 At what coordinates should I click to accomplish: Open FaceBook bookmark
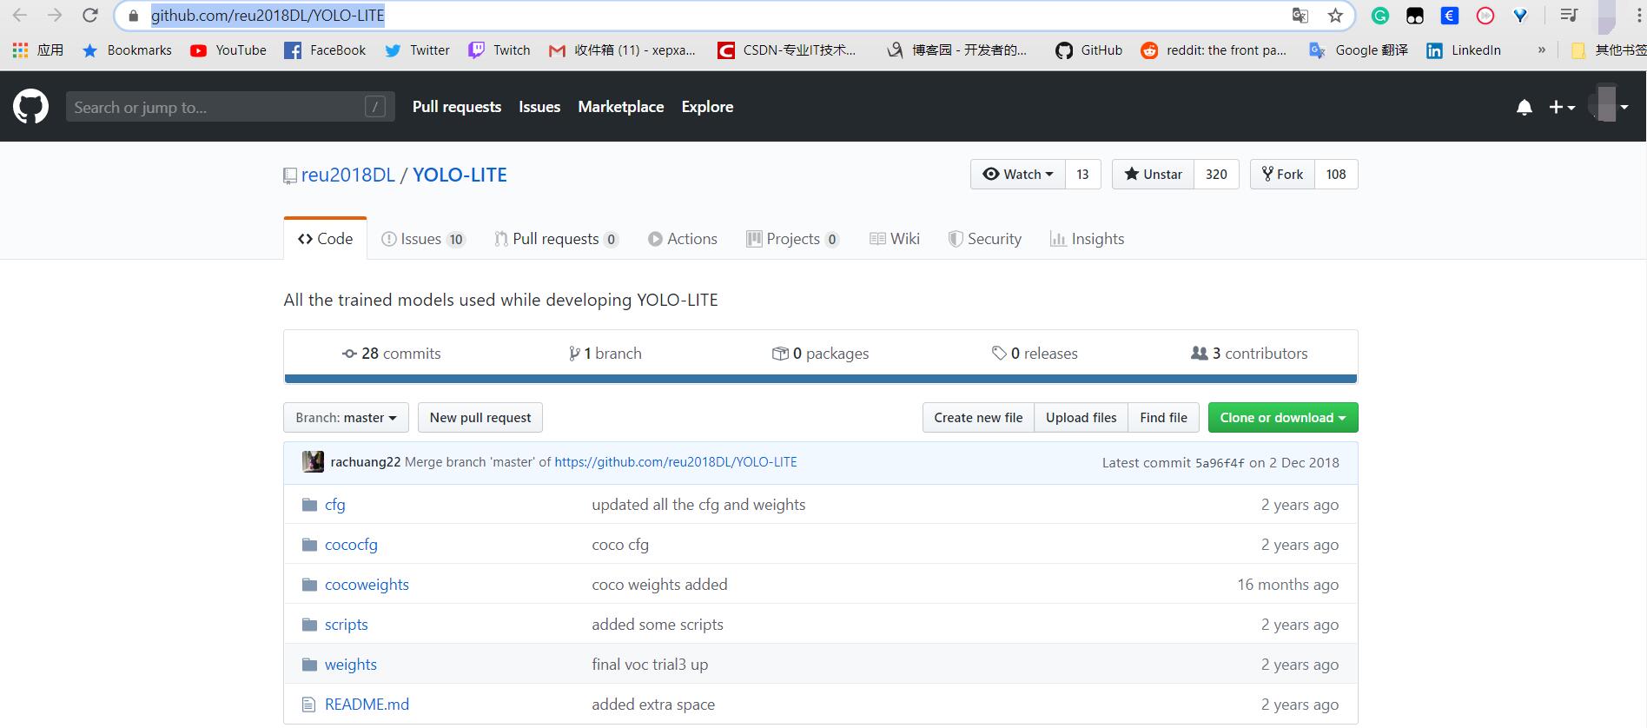pos(325,50)
